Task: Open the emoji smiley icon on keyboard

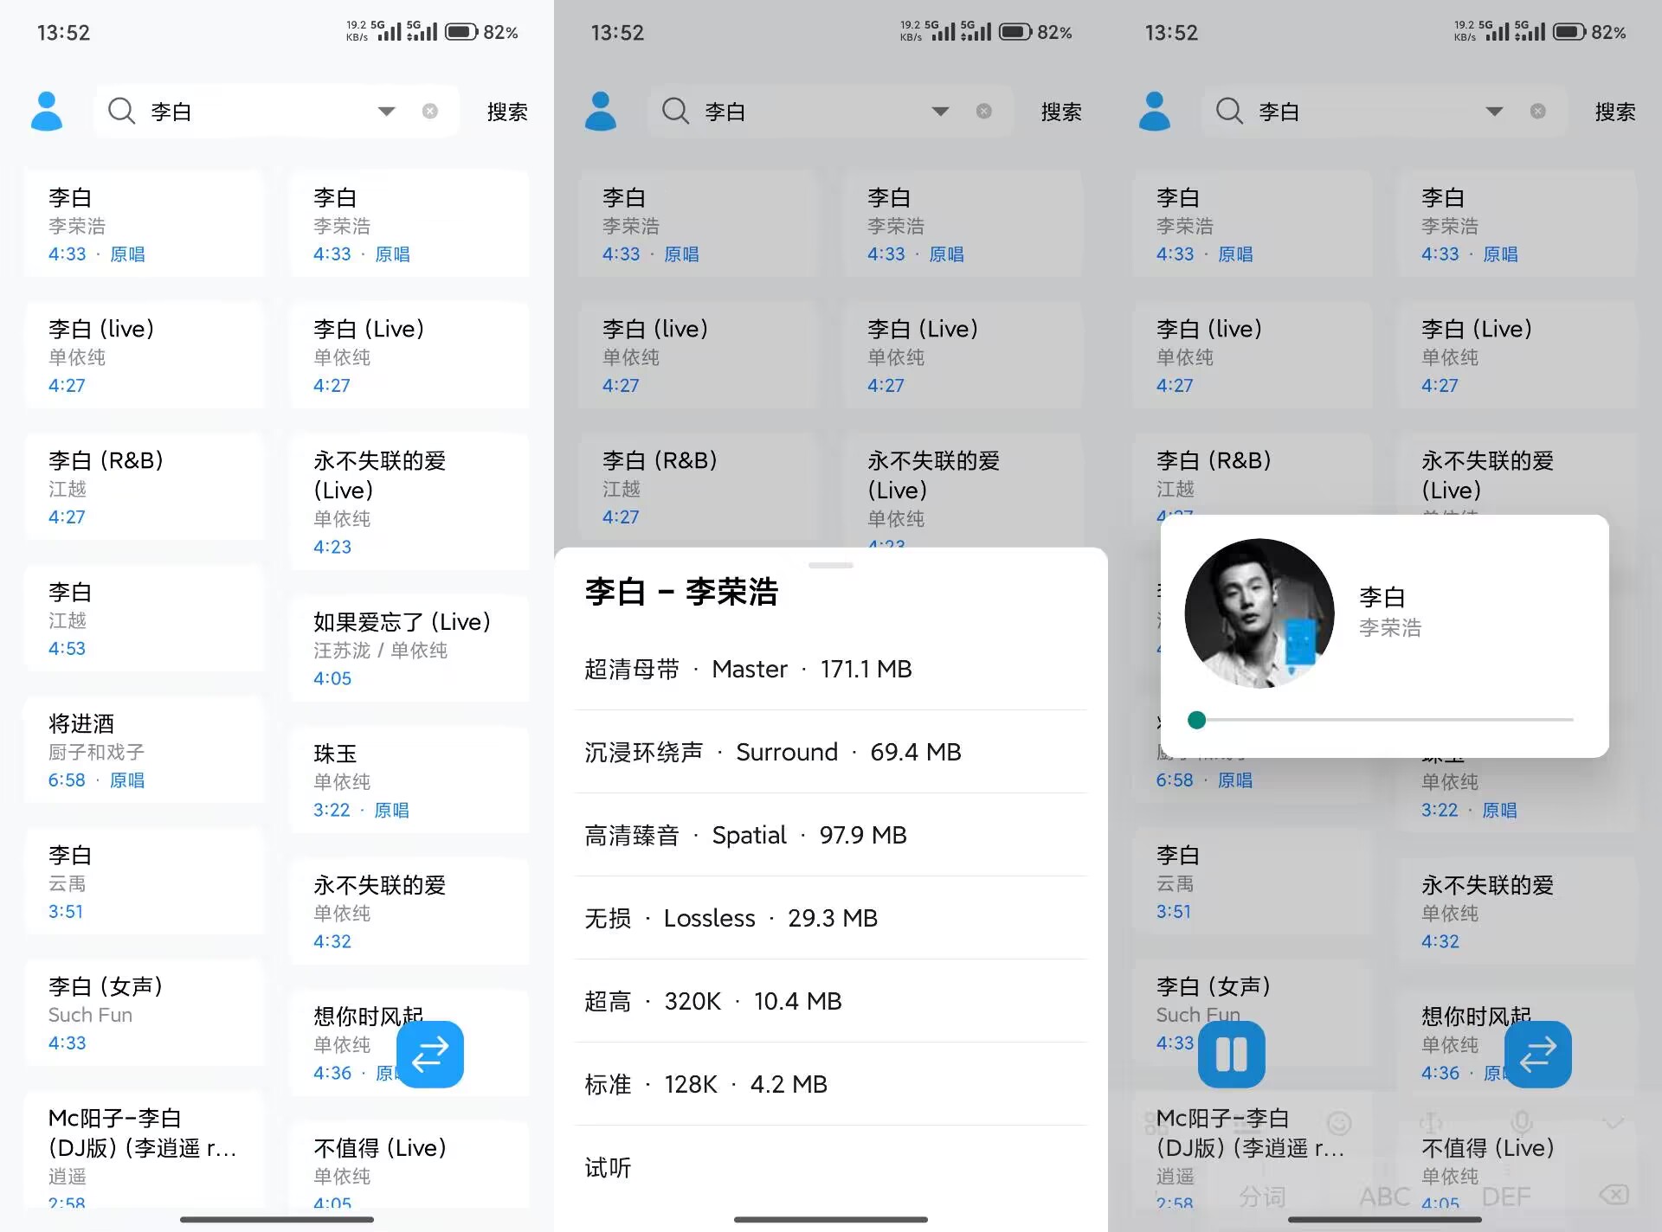Action: [x=1339, y=1123]
